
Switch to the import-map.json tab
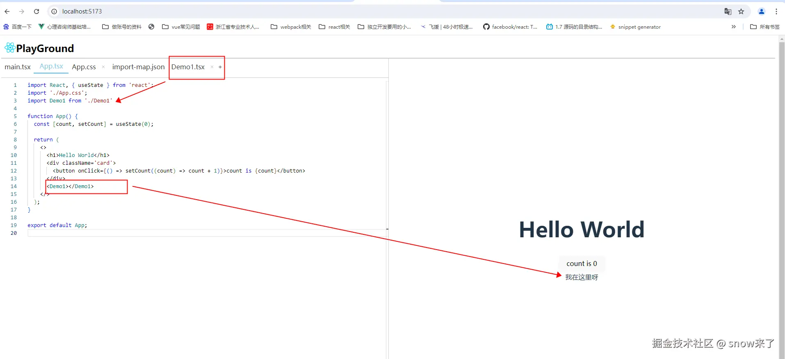click(138, 67)
